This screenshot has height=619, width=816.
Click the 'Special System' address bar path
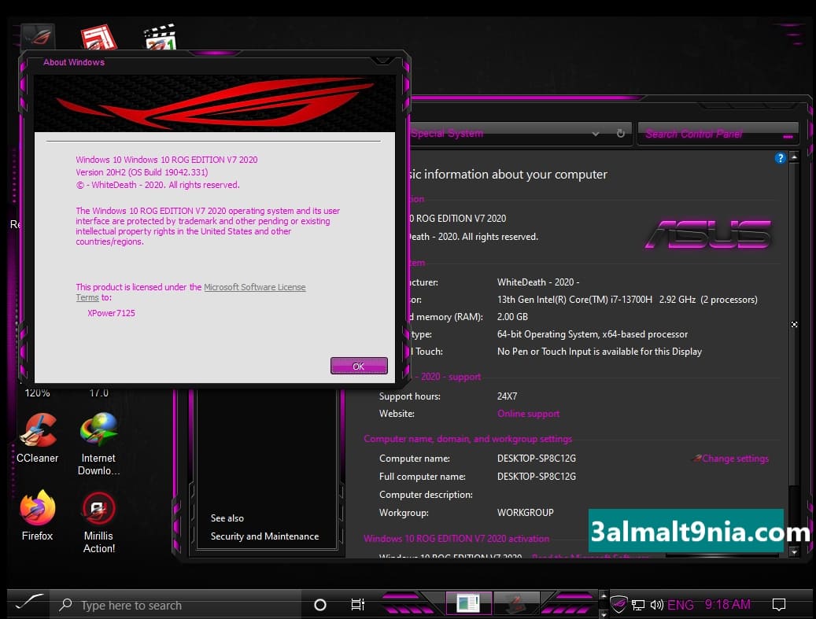tap(448, 133)
